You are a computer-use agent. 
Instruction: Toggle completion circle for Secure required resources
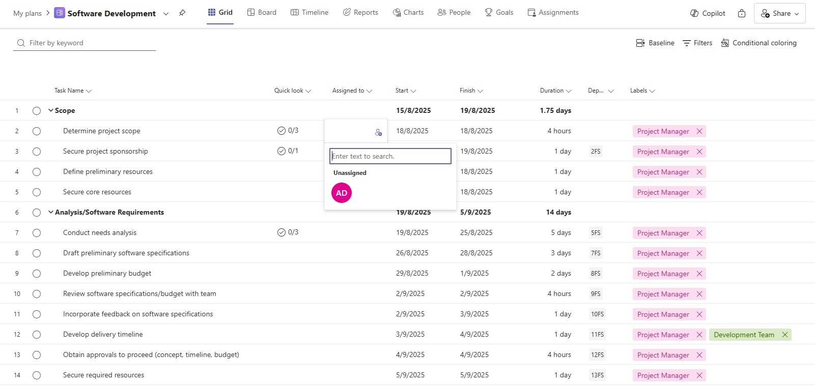tap(37, 375)
